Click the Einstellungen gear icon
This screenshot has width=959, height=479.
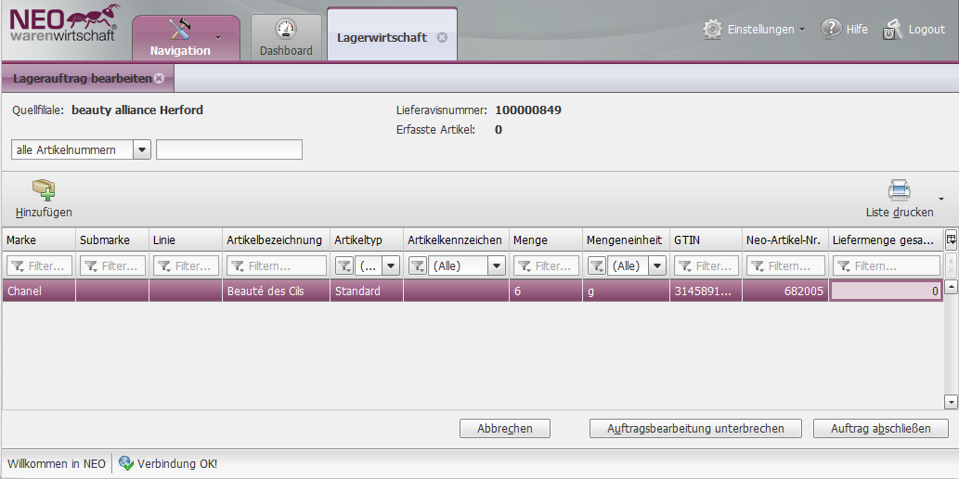(713, 30)
